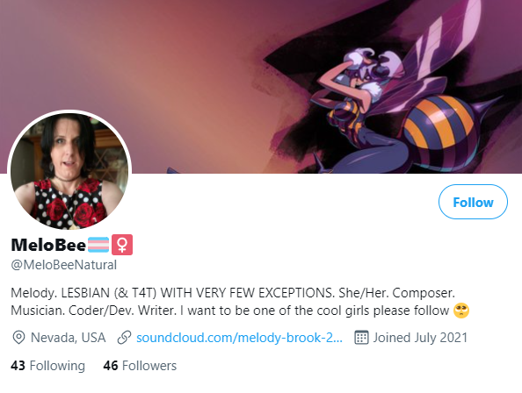
Task: Click the Joined July 2021 text
Action: [420, 338]
